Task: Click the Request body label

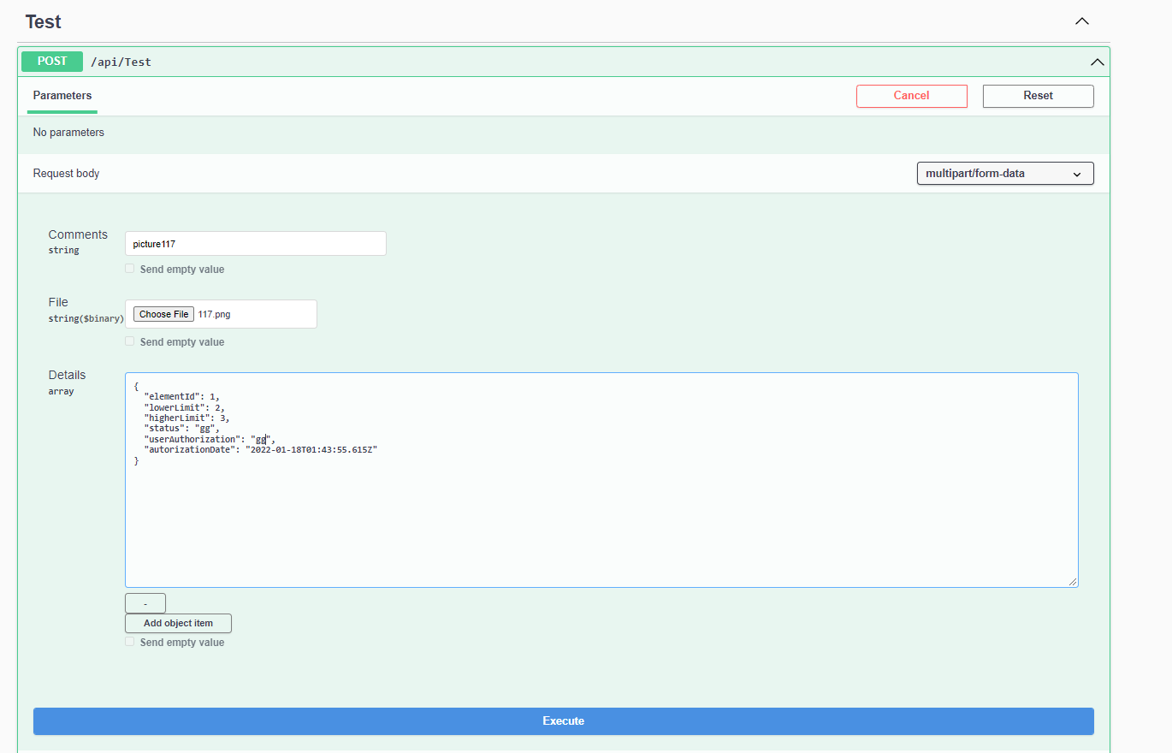Action: [x=66, y=174]
